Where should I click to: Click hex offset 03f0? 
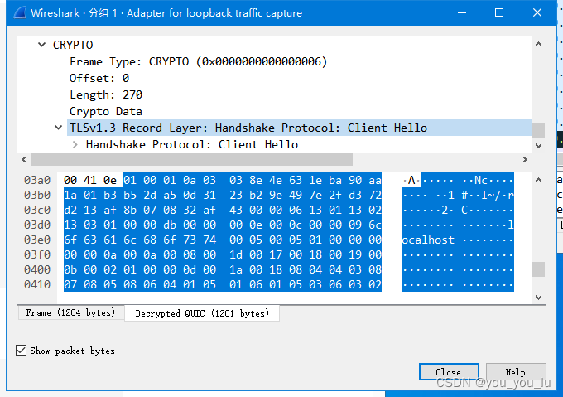[37, 254]
